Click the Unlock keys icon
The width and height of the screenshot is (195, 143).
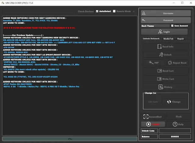click(161, 55)
